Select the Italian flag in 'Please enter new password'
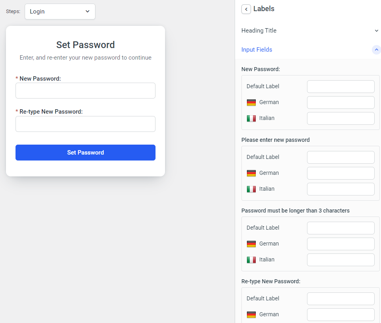This screenshot has height=323, width=381. pyautogui.click(x=251, y=189)
